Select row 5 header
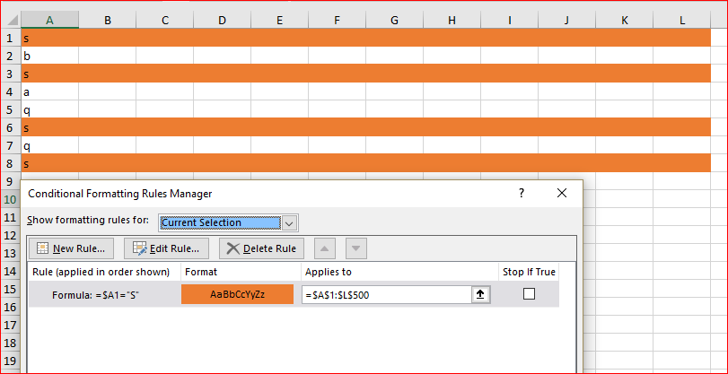This screenshot has height=374, width=728. pos(11,110)
